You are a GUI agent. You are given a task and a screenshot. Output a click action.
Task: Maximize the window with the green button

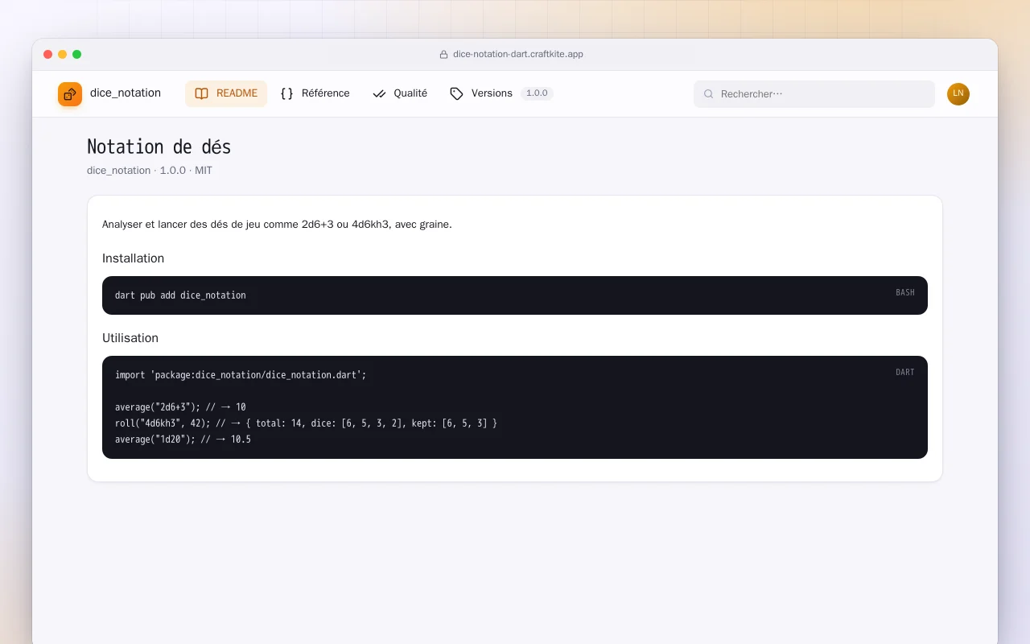(77, 55)
